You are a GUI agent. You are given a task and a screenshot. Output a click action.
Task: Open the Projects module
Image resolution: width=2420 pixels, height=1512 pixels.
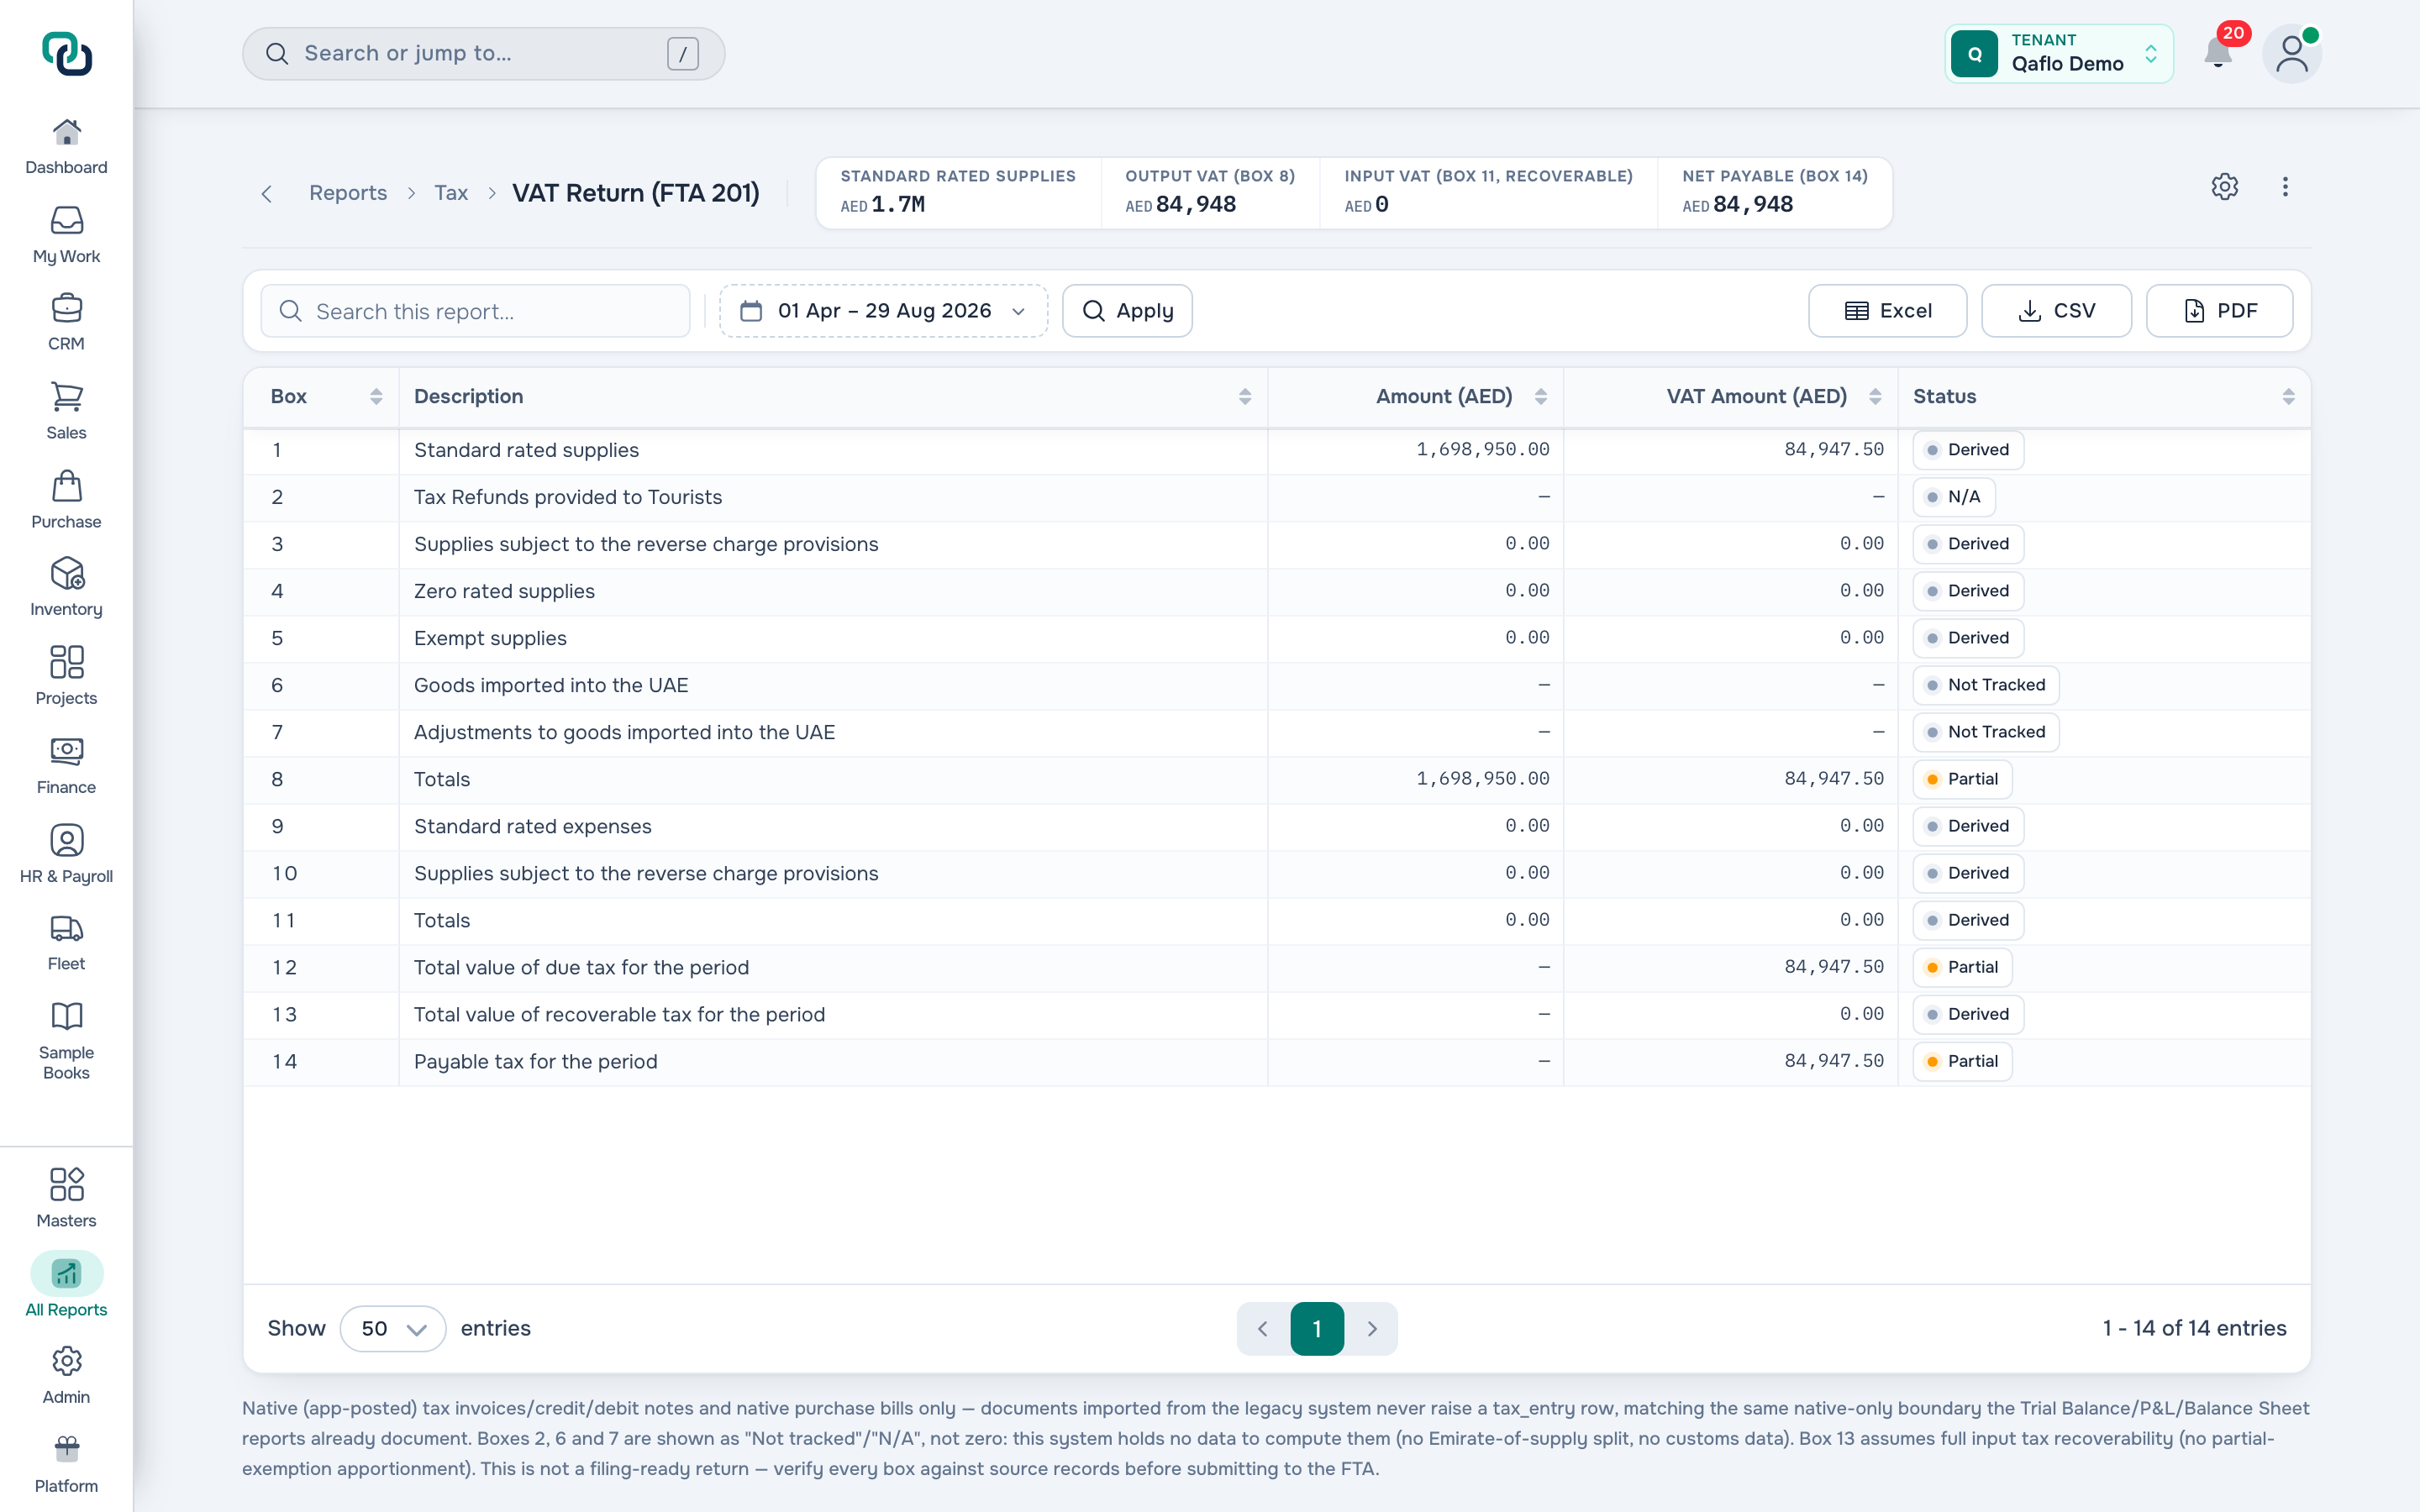66,677
